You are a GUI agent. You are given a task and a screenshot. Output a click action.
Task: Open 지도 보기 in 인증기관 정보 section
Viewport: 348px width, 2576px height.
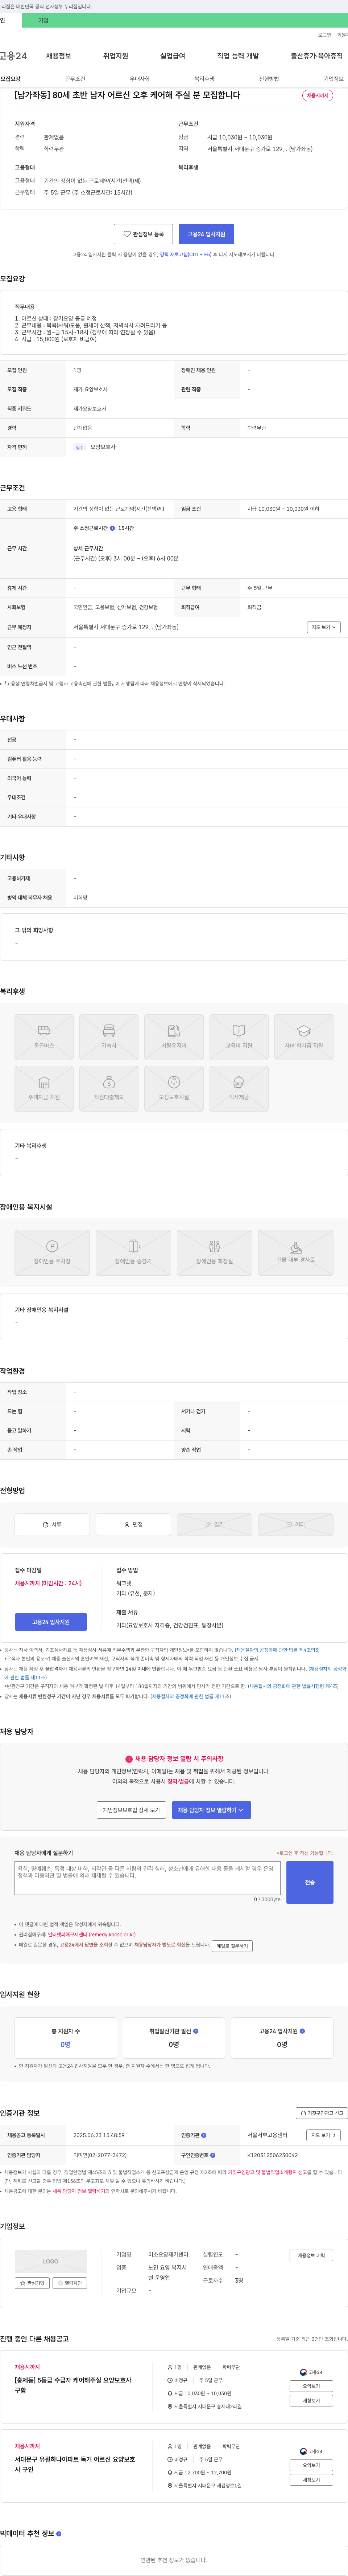click(323, 2135)
